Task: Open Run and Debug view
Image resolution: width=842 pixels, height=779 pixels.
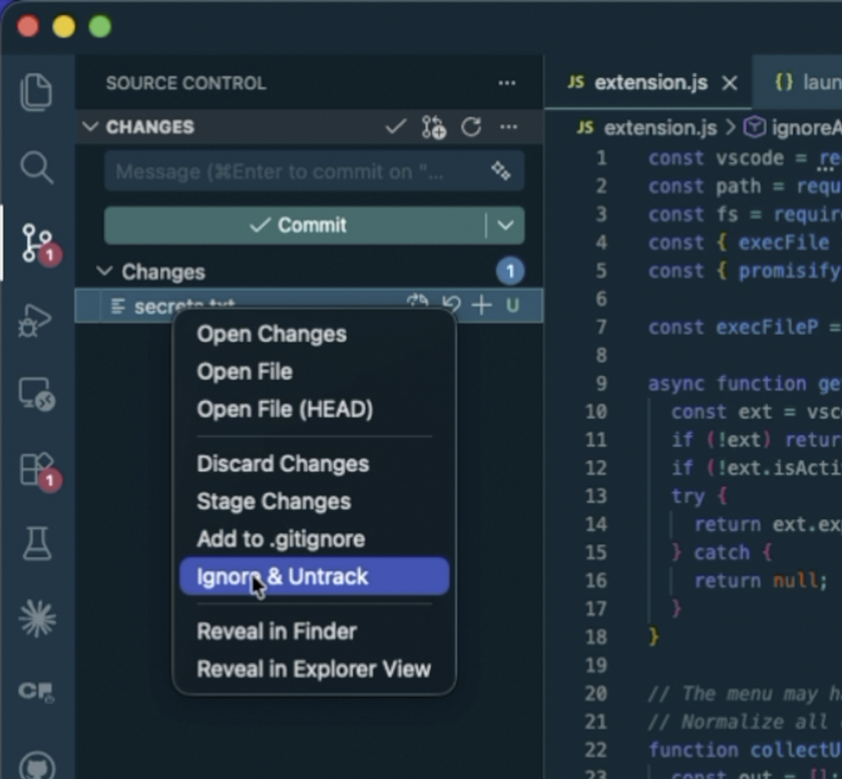Action: pos(36,321)
